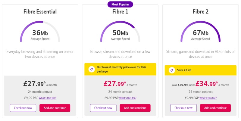
Task: Click the lowest monthly price ever banner
Action: coord(120,69)
